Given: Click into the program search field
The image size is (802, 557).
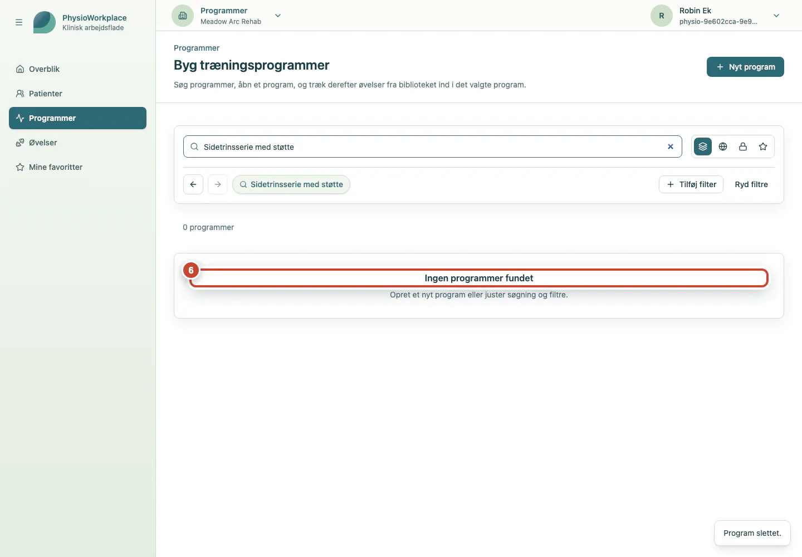Looking at the screenshot, I should point(432,146).
